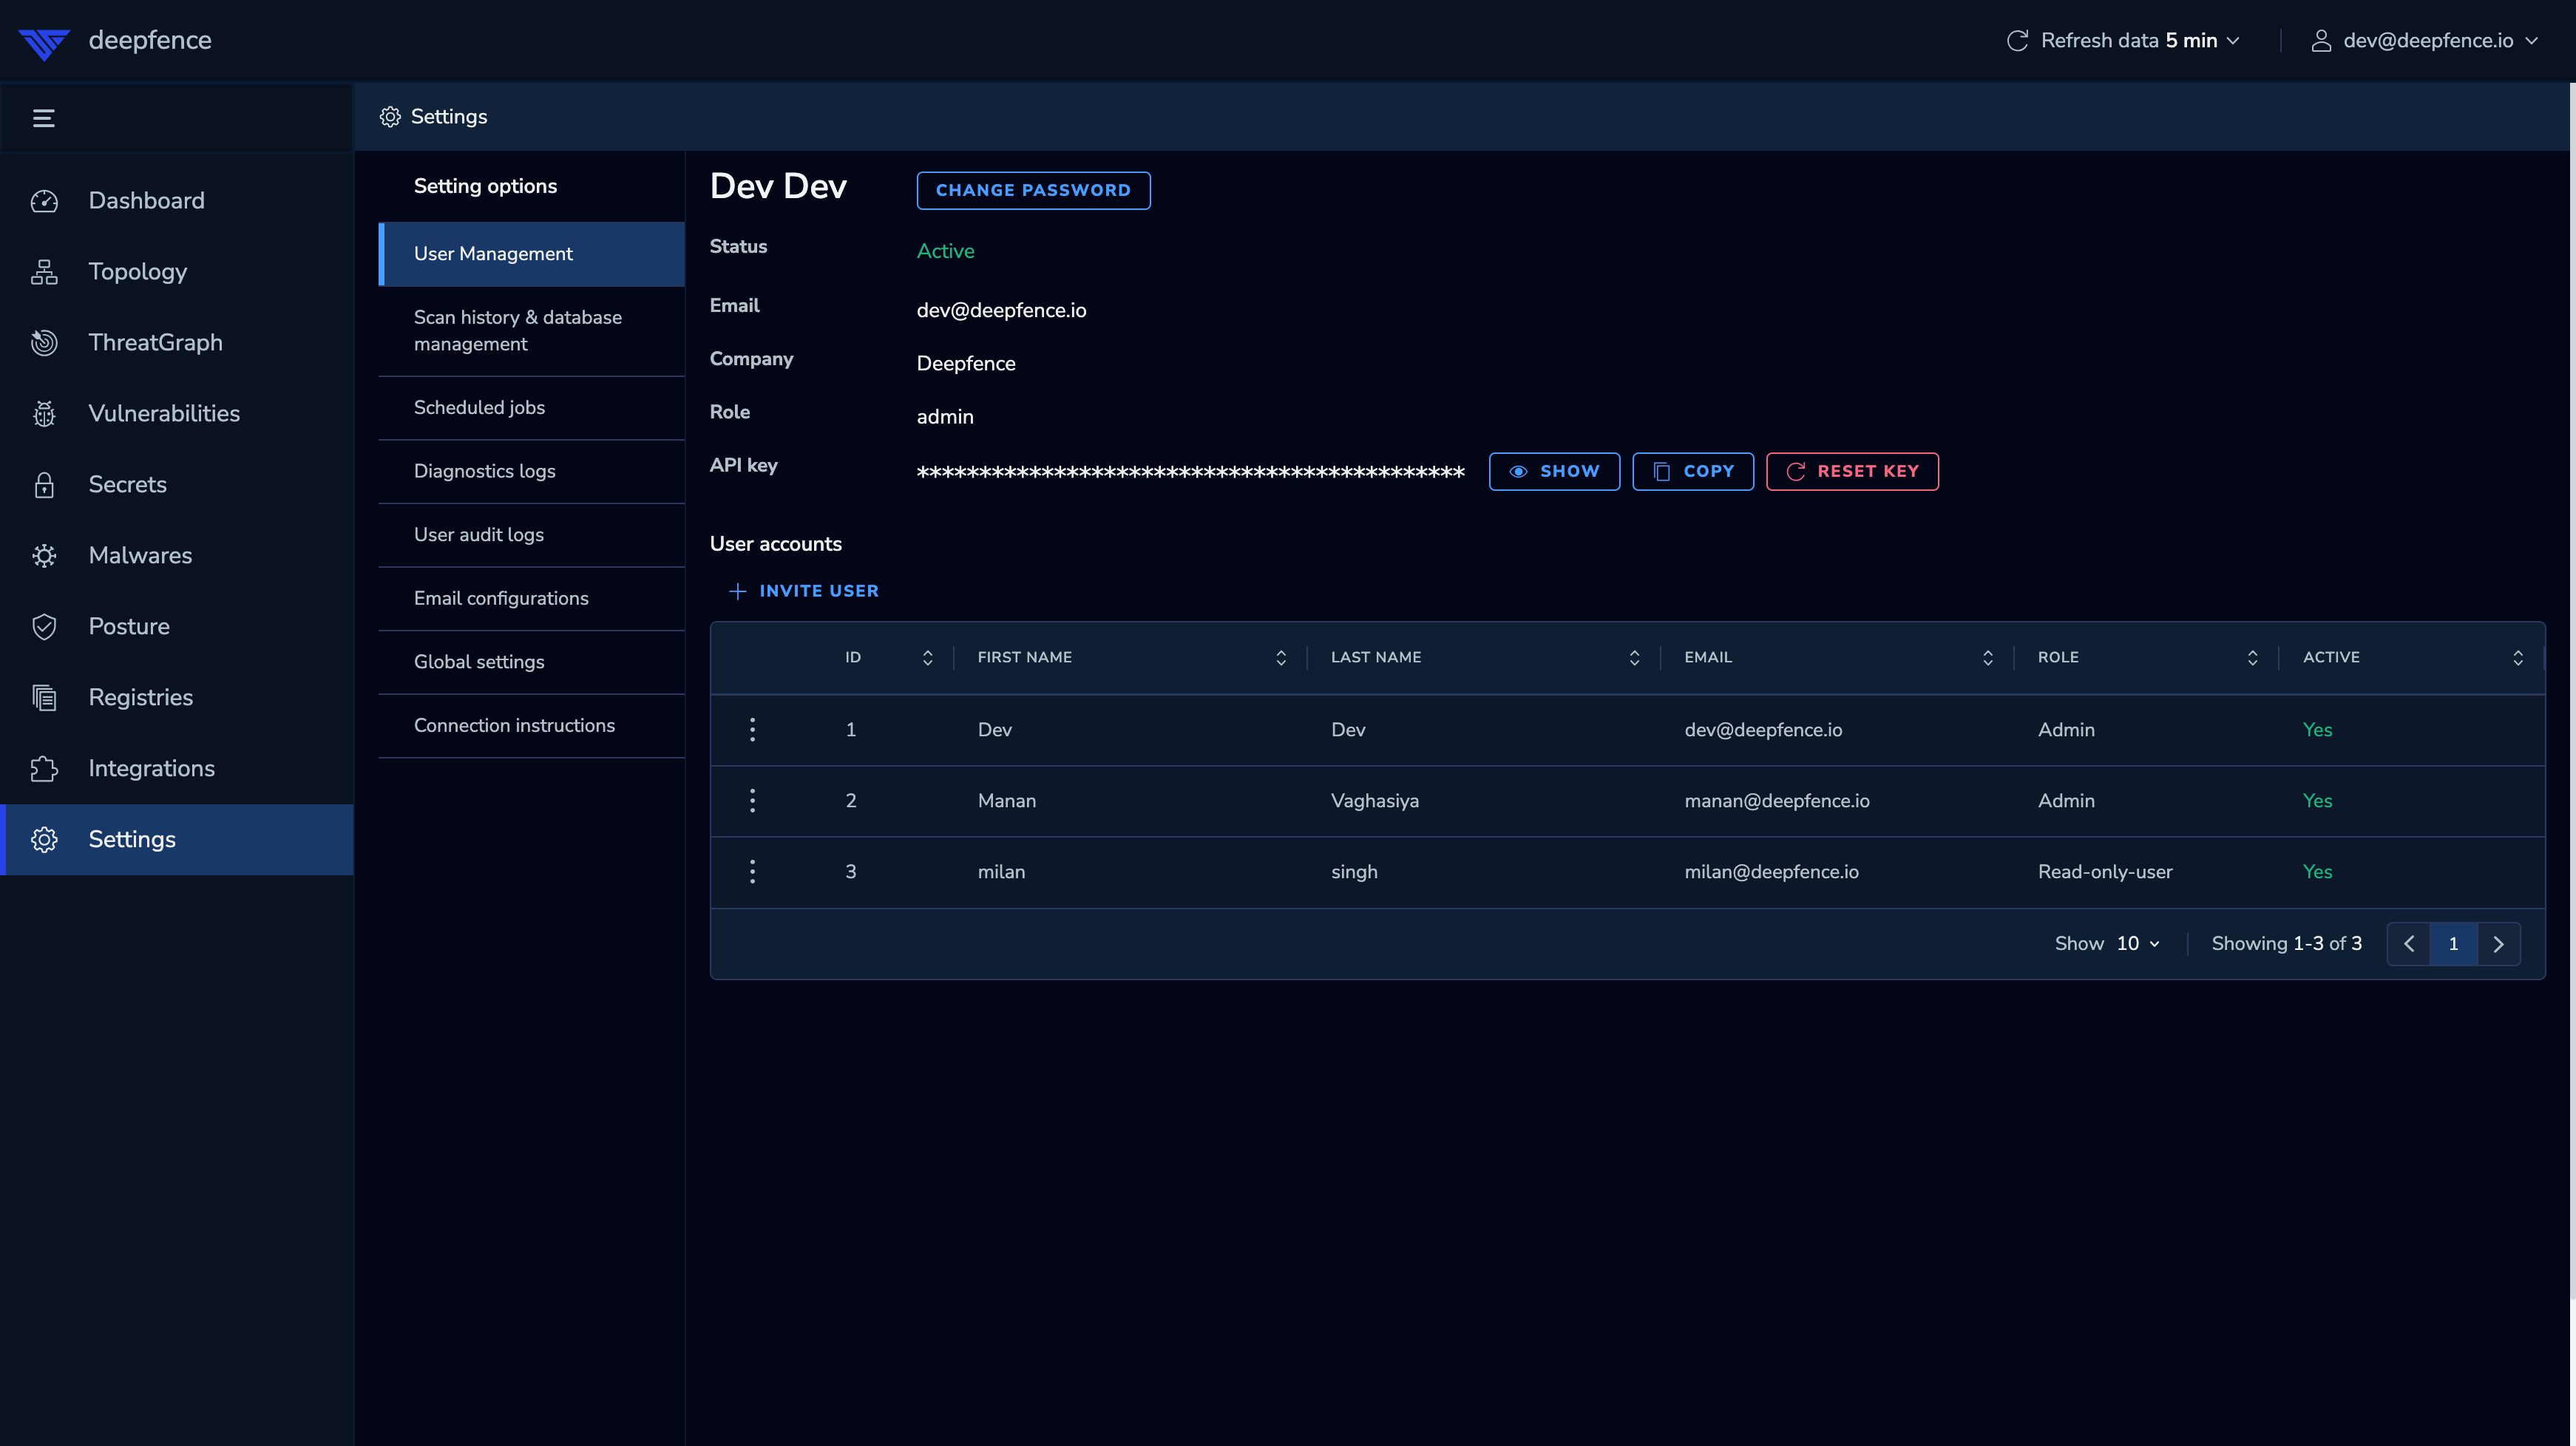Click the Topology network icon
The height and width of the screenshot is (1446, 2576).
(x=44, y=272)
